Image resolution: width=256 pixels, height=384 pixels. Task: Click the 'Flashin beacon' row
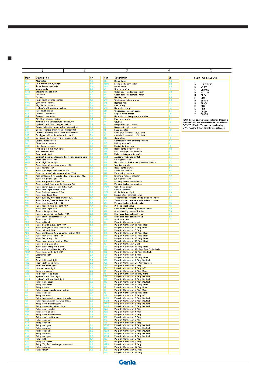(x=141, y=190)
